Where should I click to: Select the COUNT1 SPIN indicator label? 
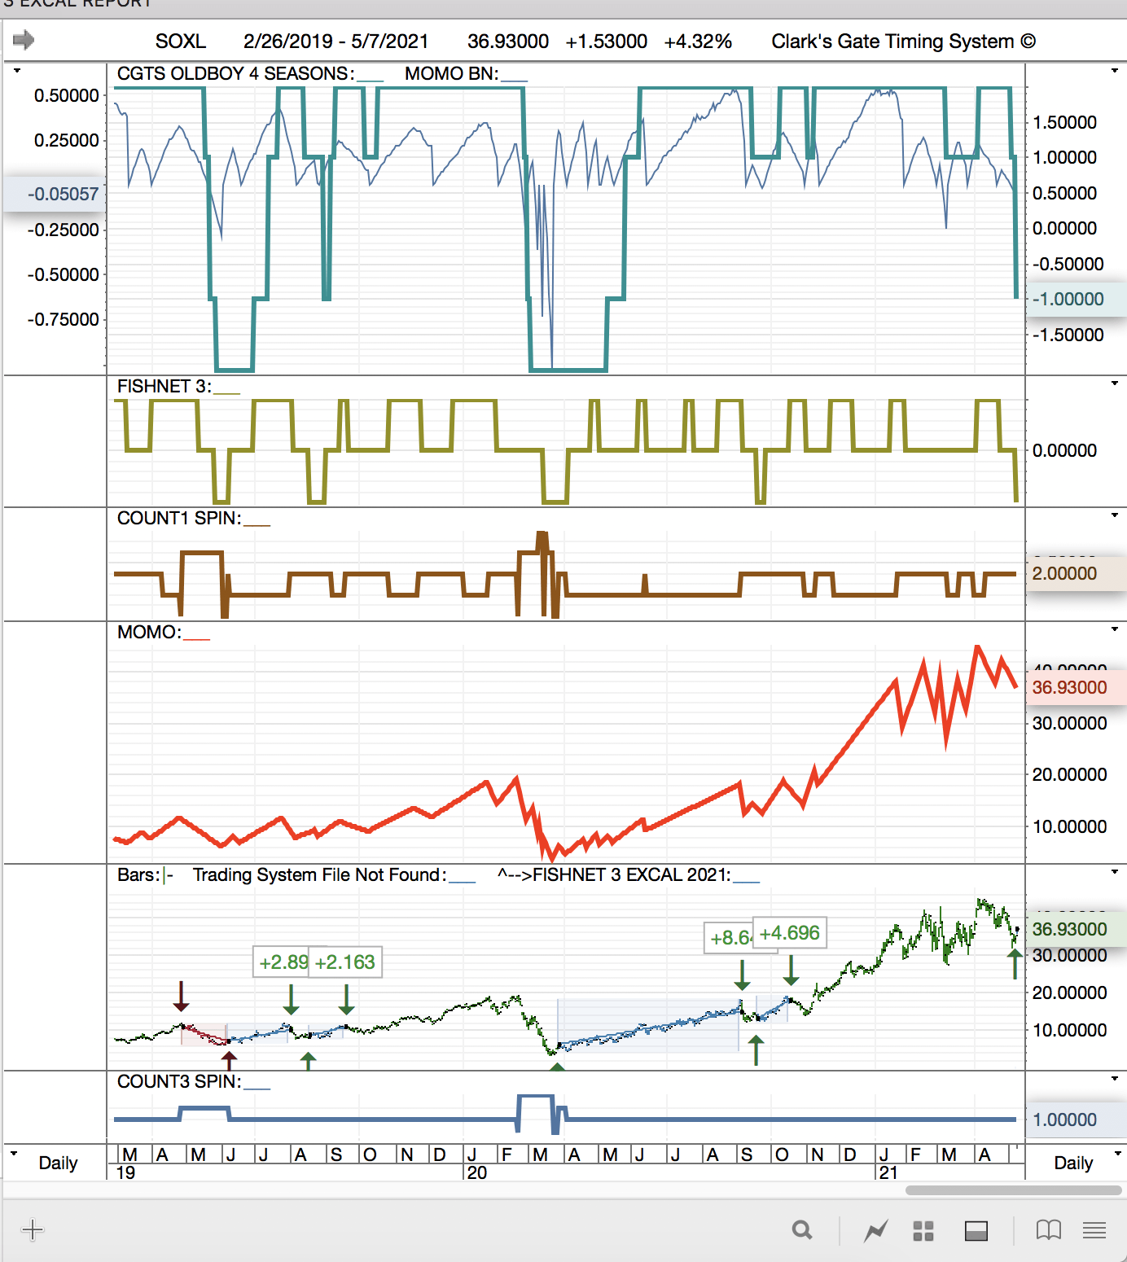coord(179,518)
